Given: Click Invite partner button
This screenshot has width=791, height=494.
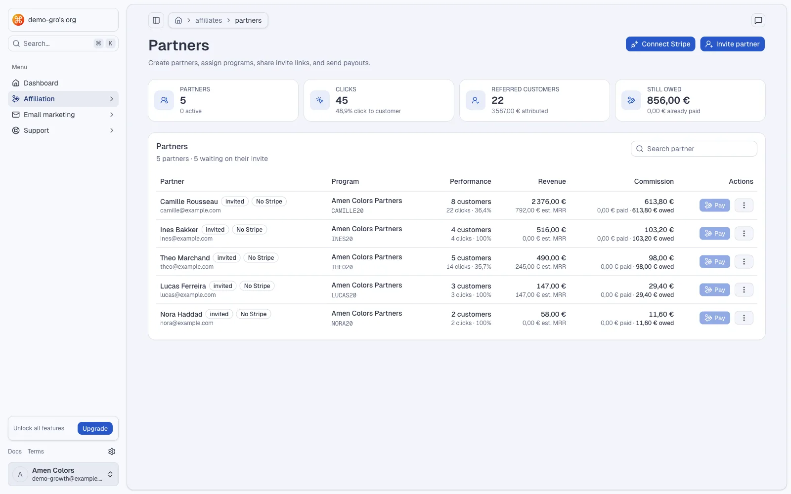Looking at the screenshot, I should [x=732, y=44].
